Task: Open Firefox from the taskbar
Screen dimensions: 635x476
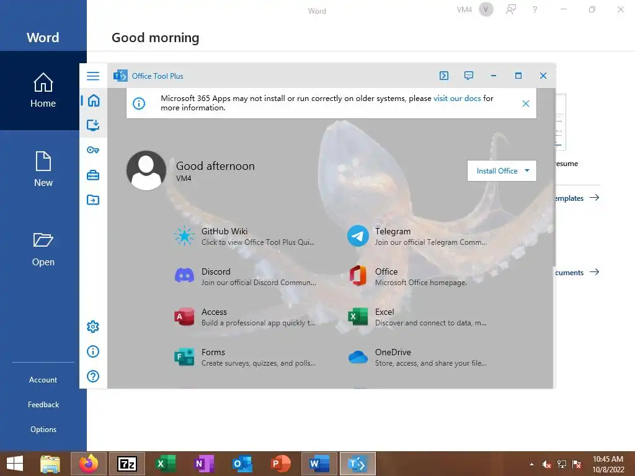Action: click(89, 464)
